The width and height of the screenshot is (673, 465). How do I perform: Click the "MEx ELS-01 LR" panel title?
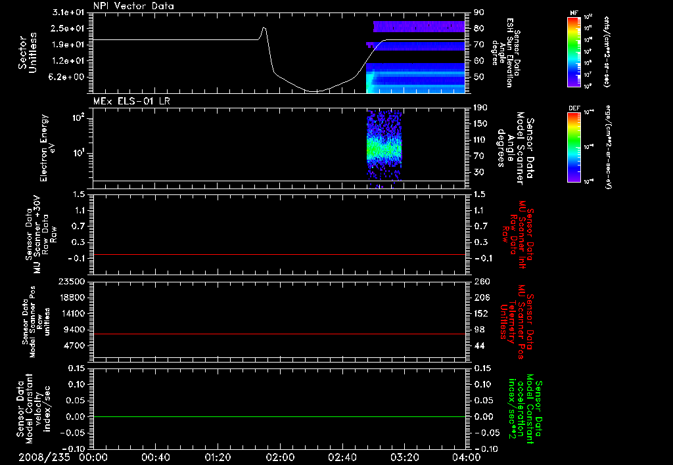tap(131, 101)
